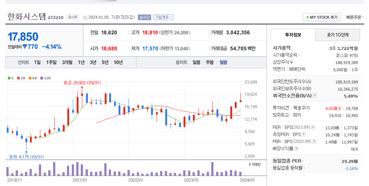The height and width of the screenshot is (186, 369).
Task: Select the 주봉 candlestick chart
Action: (x=210, y=62)
